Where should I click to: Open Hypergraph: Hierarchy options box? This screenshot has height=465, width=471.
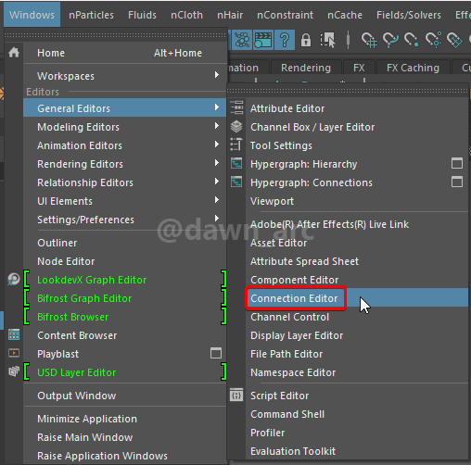tap(457, 163)
